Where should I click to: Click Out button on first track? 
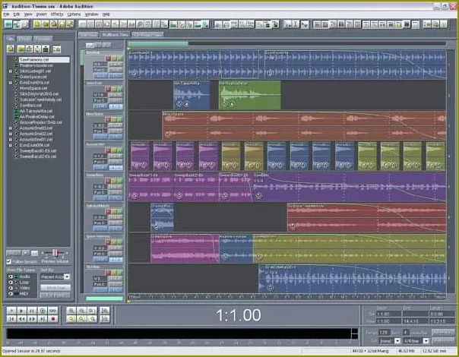pos(116,64)
